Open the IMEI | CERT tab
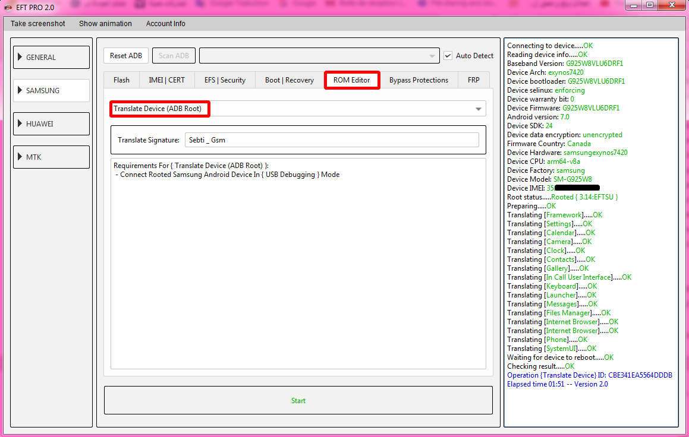 [x=166, y=80]
